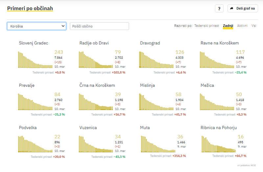Image resolution: width=263 pixels, height=172 pixels.
Task: Click the Črna na Koroškem chart
Action: (95, 101)
